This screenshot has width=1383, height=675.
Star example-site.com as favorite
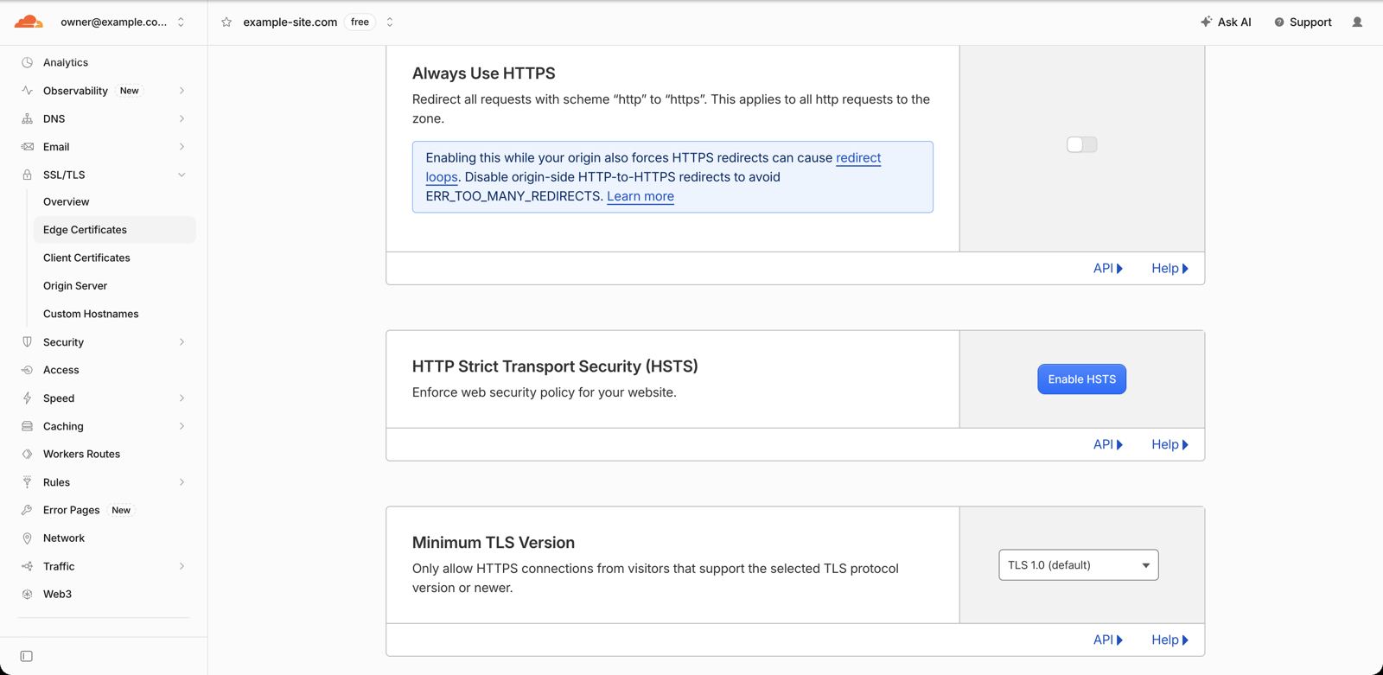tap(226, 22)
